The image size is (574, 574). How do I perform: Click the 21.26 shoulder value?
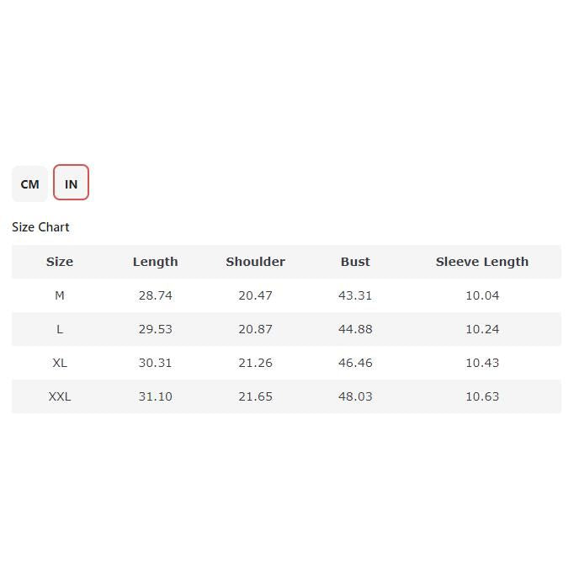255,363
